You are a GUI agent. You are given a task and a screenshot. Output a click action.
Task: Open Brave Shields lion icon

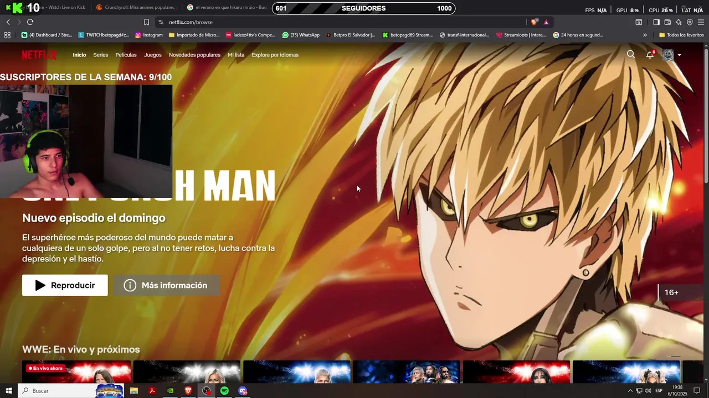(x=534, y=22)
